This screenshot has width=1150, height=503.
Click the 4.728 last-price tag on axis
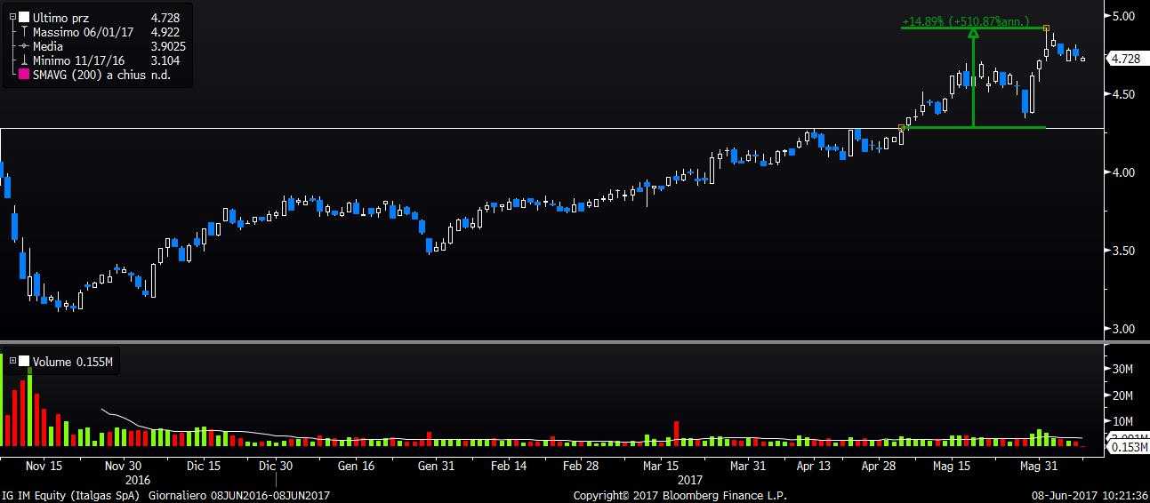tap(1126, 59)
